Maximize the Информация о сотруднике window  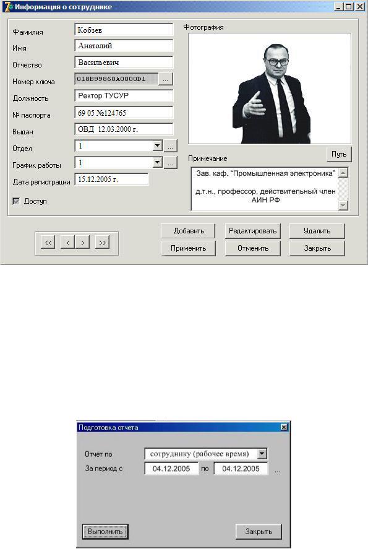349,7
